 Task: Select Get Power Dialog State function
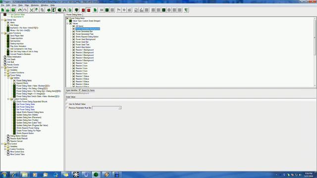pos(25,104)
